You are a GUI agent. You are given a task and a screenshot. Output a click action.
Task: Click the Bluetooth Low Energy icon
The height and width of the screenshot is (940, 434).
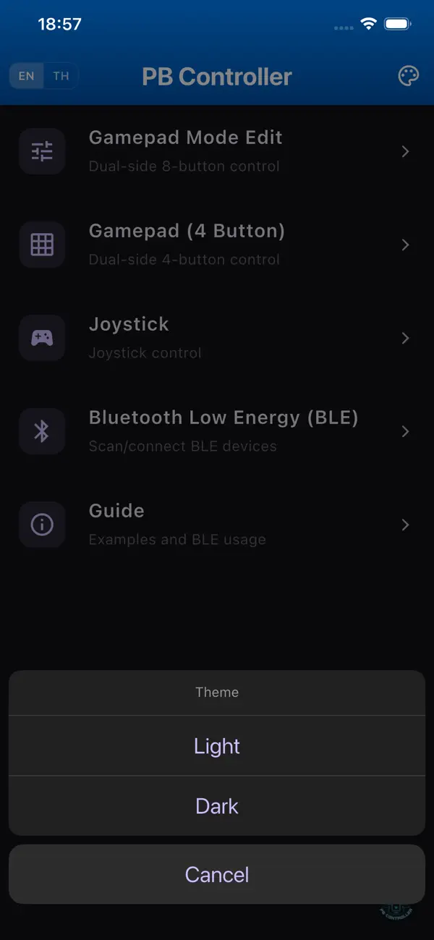point(41,431)
